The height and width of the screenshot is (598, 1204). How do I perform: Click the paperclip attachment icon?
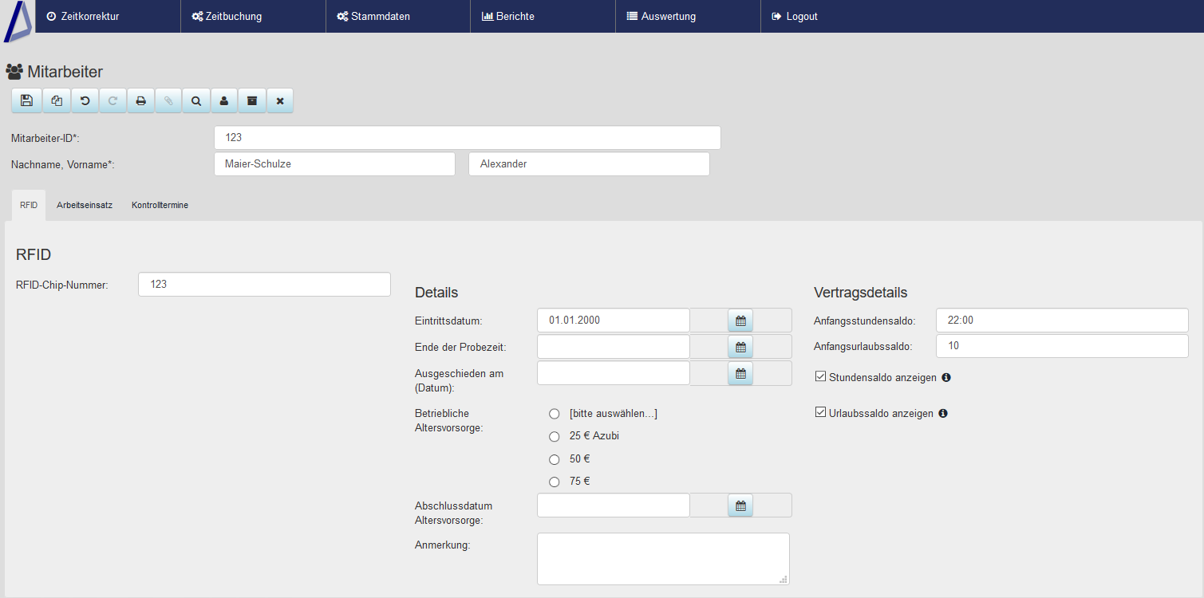coord(168,100)
